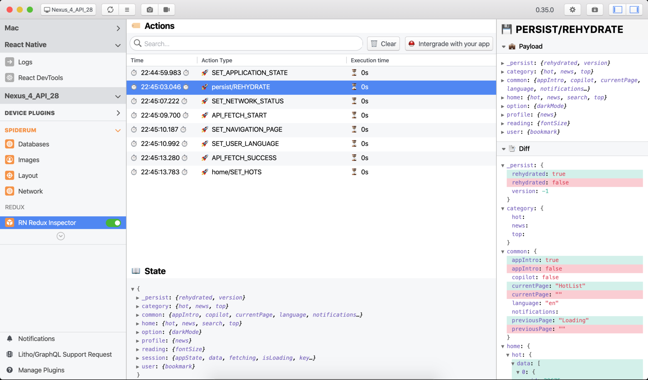648x380 pixels.
Task: Take a screenshot with the camera icon
Action: (149, 9)
